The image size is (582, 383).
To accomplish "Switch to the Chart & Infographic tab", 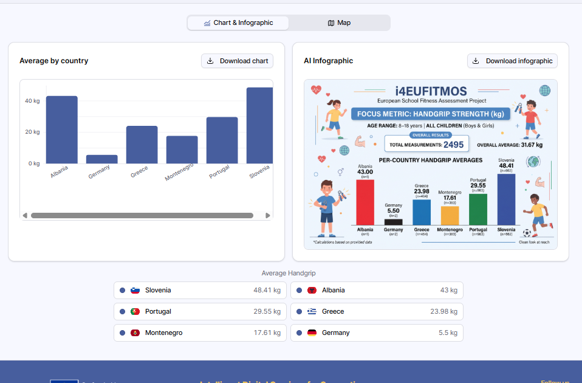I will tap(238, 22).
